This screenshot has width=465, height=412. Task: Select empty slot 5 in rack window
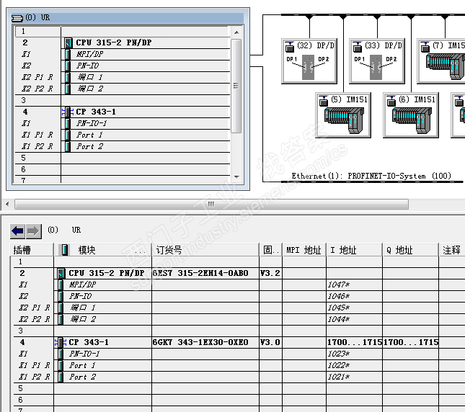123,158
